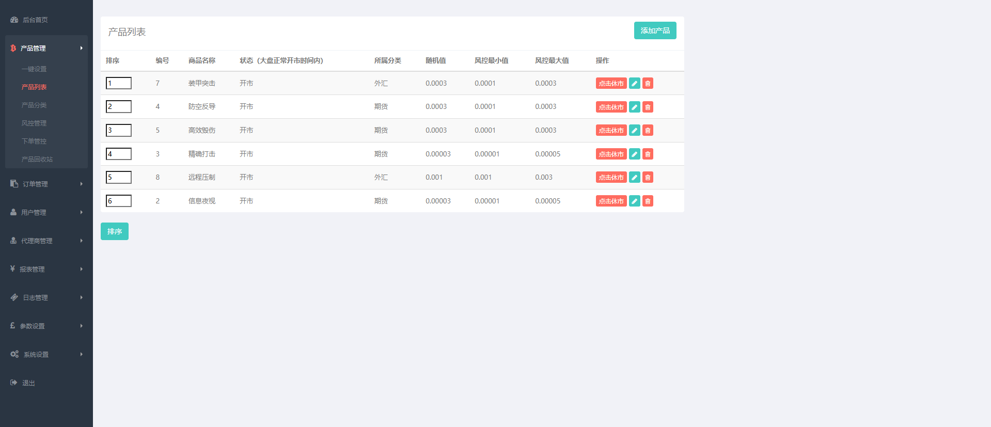Image resolution: width=991 pixels, height=427 pixels.
Task: Expand the 系统设置 menu arrow
Action: [x=81, y=354]
